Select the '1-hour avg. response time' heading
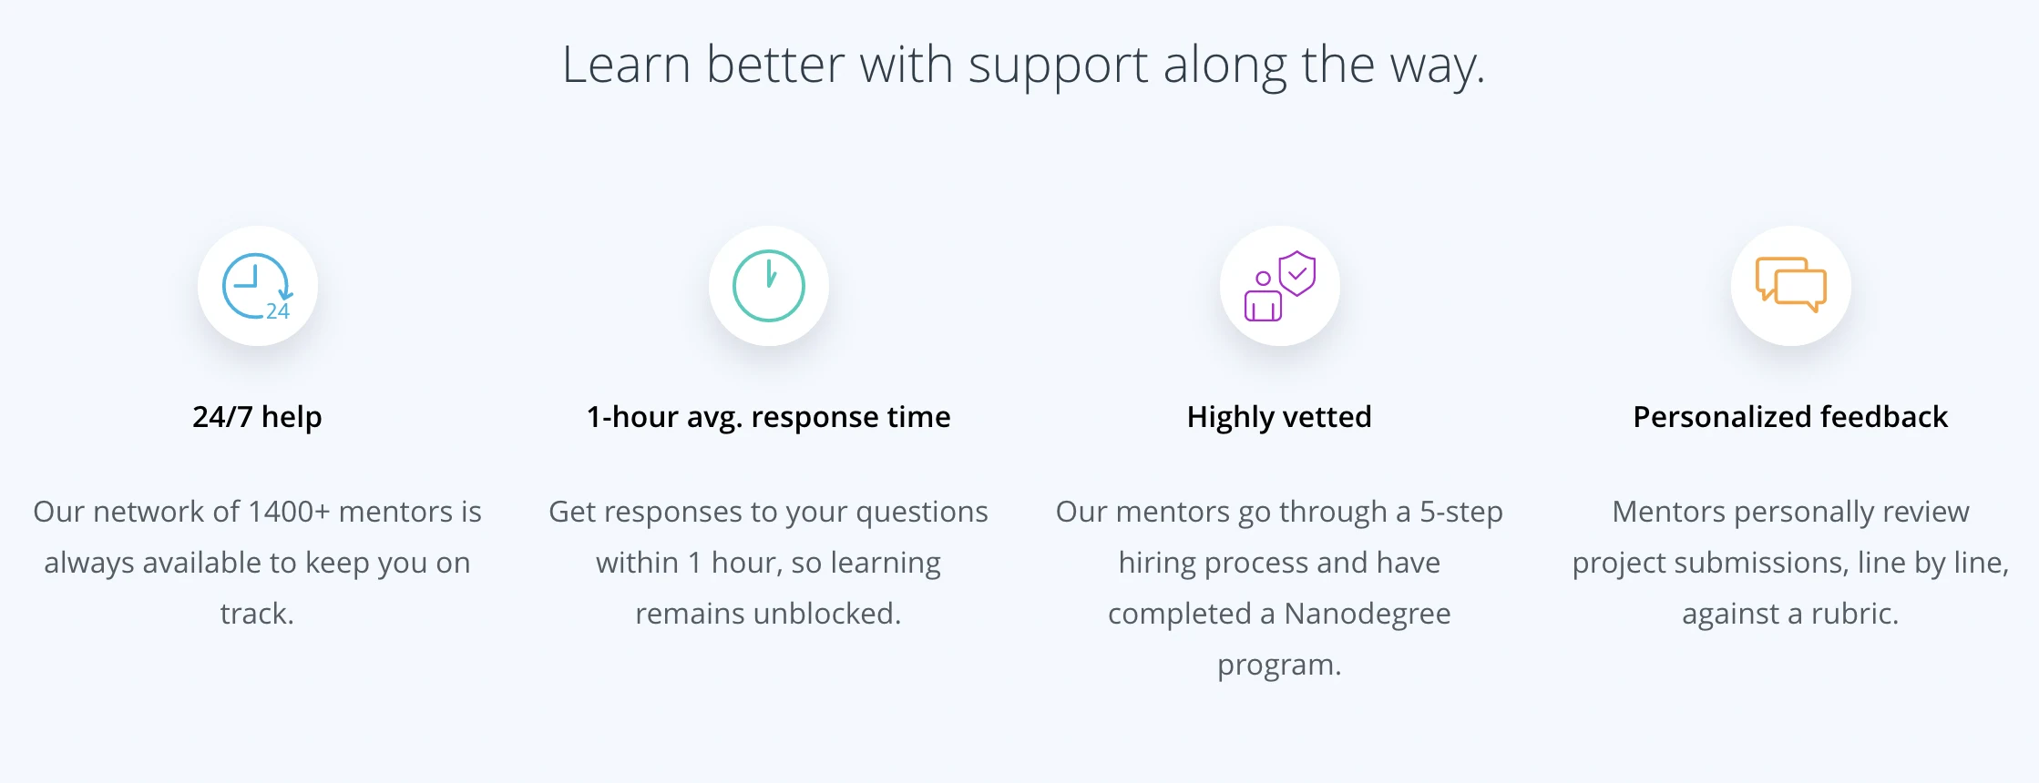 click(x=768, y=417)
